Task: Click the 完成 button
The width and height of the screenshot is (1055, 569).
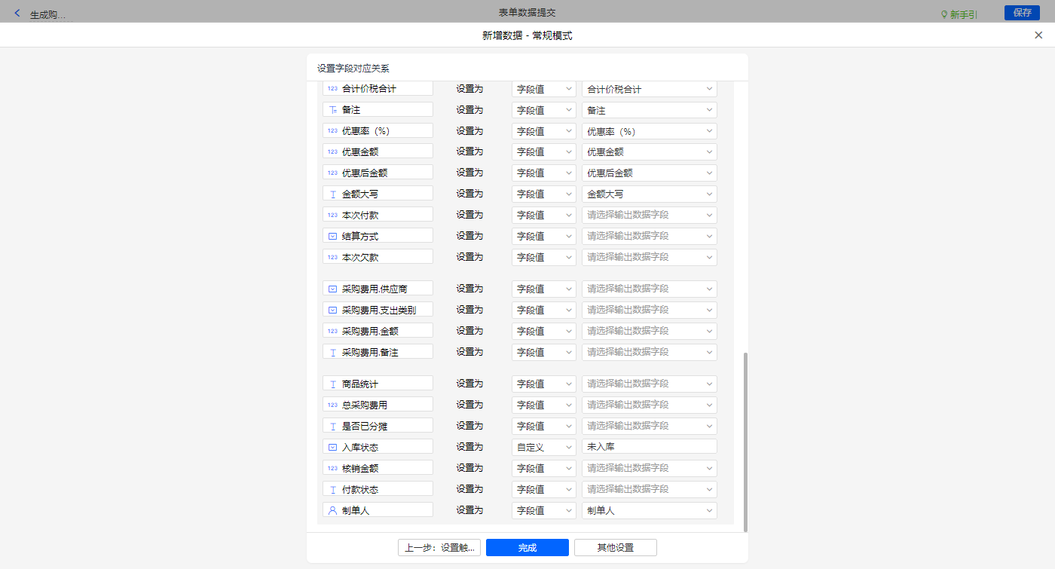Action: click(x=527, y=548)
